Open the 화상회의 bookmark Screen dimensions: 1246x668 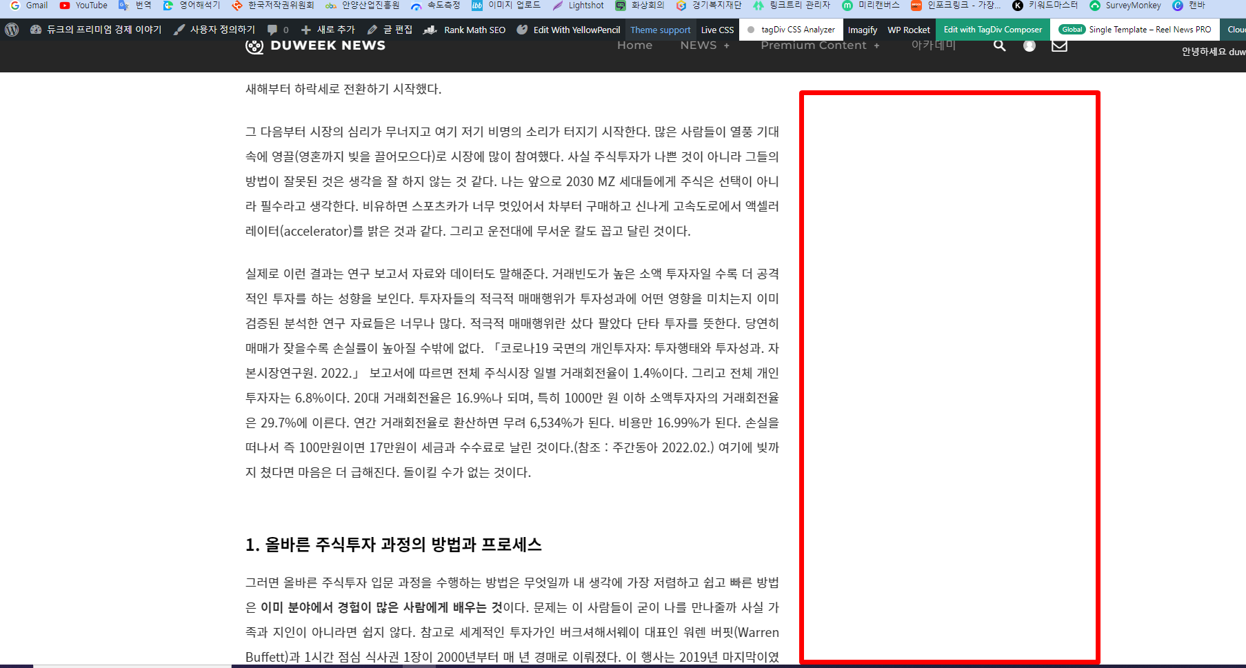coord(640,6)
